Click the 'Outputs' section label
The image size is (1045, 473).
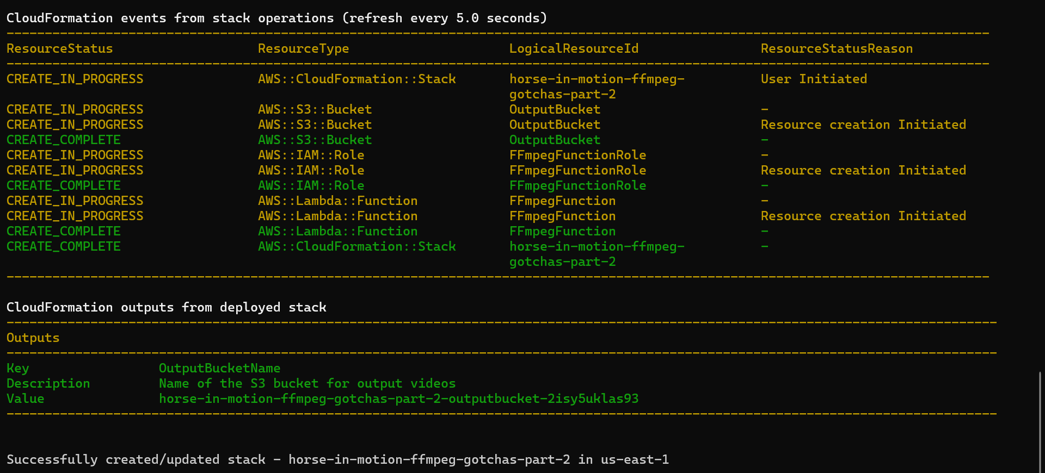tap(33, 338)
